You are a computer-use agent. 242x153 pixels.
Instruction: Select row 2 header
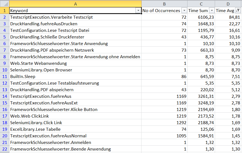point(4,17)
